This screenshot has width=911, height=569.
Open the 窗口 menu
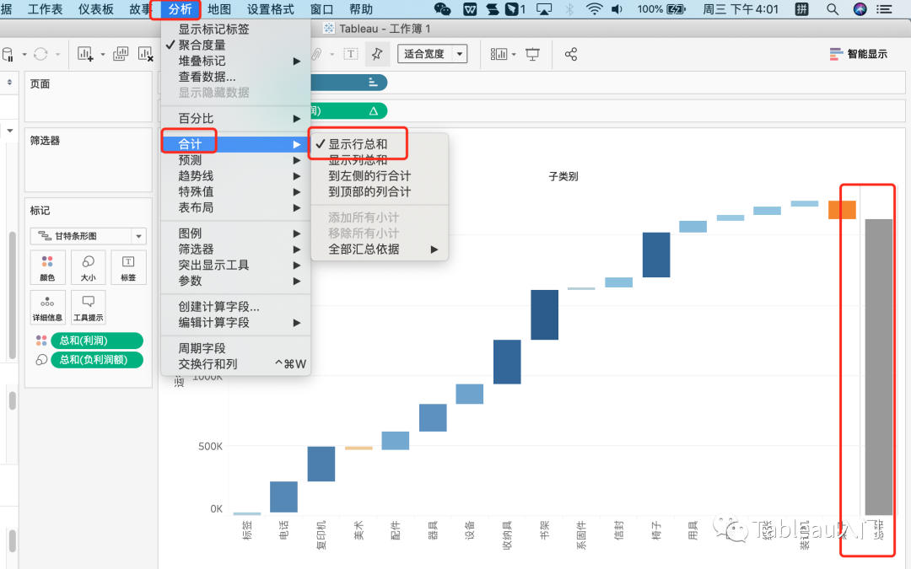point(321,9)
